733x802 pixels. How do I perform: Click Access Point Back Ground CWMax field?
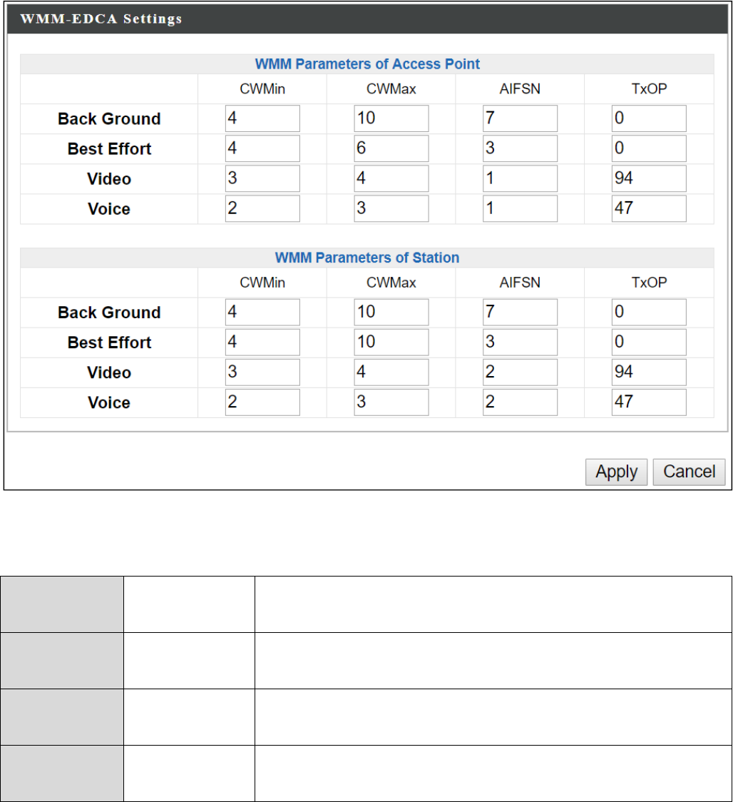point(391,118)
